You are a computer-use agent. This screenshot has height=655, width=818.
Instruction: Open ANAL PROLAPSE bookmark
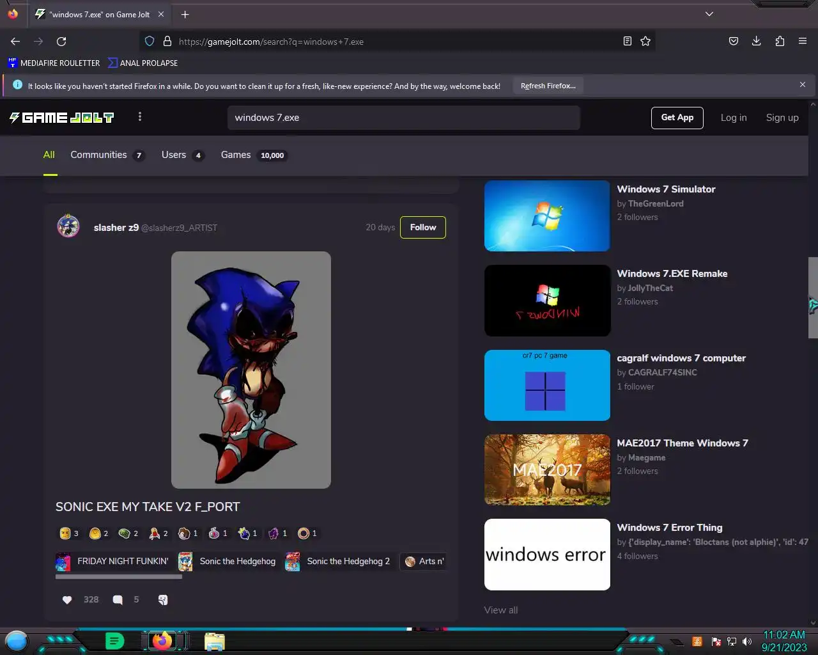tap(143, 63)
